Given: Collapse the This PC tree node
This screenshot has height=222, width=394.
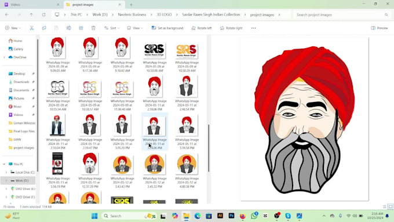Looking at the screenshot, I should [4, 164].
